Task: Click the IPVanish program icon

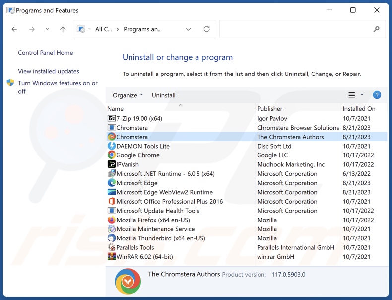Action: coord(112,164)
